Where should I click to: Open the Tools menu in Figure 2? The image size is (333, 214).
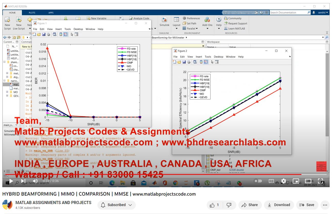(208, 57)
